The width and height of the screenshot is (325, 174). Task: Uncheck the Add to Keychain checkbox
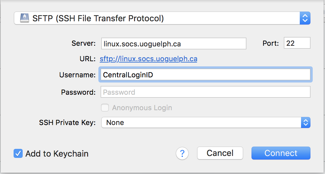click(18, 153)
